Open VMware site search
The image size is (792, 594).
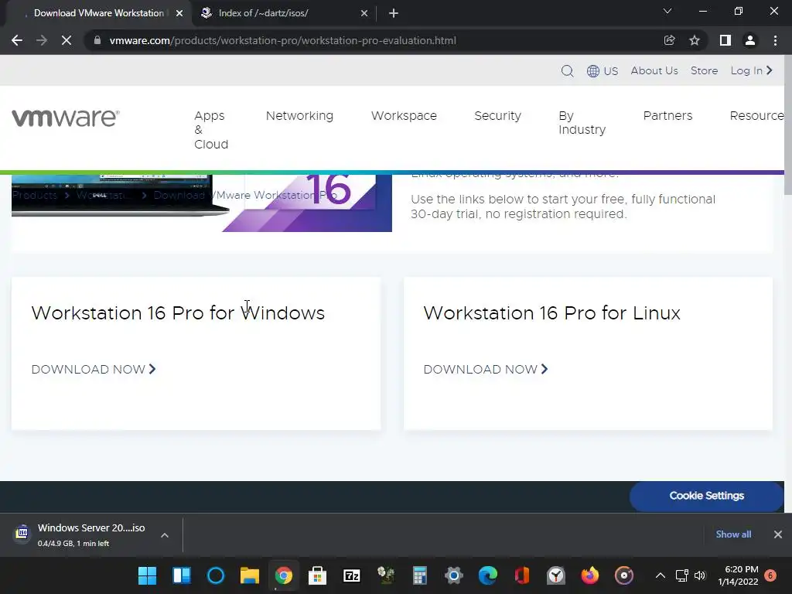[x=567, y=70]
